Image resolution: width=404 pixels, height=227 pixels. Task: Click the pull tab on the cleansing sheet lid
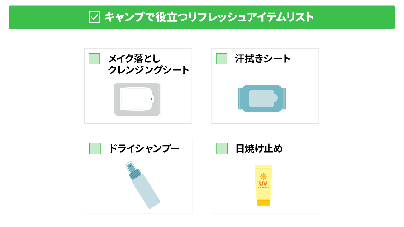point(151,99)
